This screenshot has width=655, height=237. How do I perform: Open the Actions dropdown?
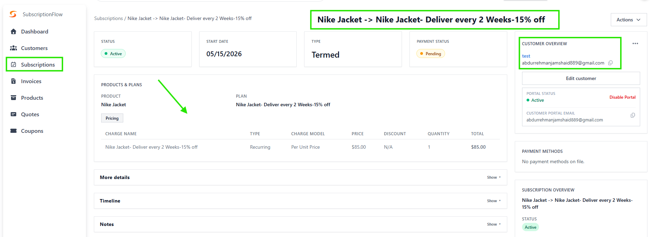coord(628,20)
